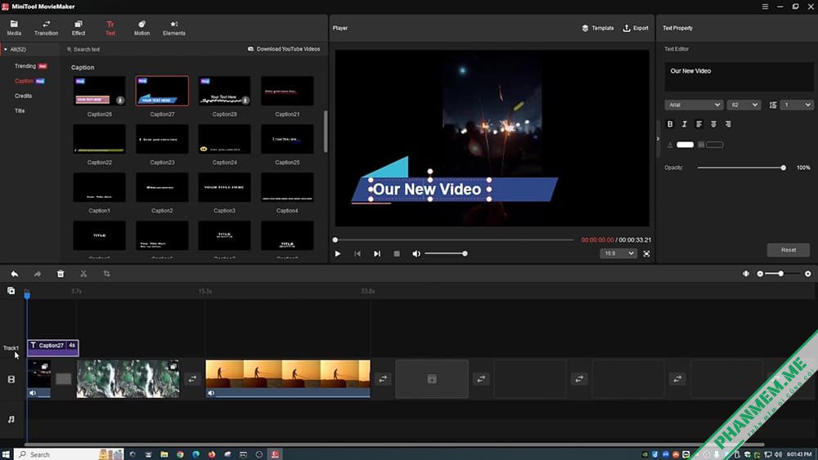
Task: Open the Elements tab
Action: 173,28
